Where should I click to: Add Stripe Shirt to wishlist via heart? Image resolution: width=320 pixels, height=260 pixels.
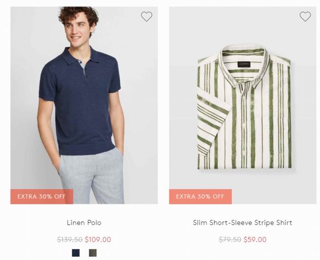click(305, 16)
